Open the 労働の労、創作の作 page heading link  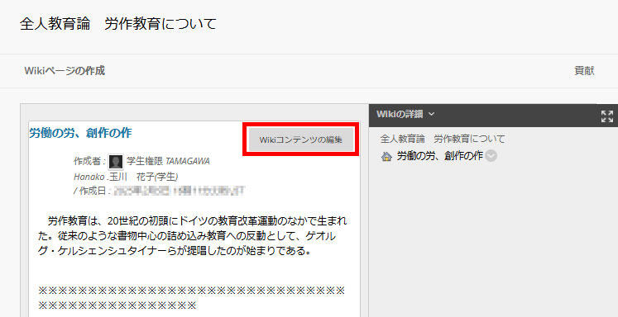tap(80, 133)
